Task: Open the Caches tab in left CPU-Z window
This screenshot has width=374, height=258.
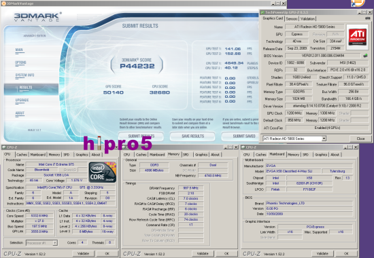Action: pyautogui.click(x=22, y=155)
